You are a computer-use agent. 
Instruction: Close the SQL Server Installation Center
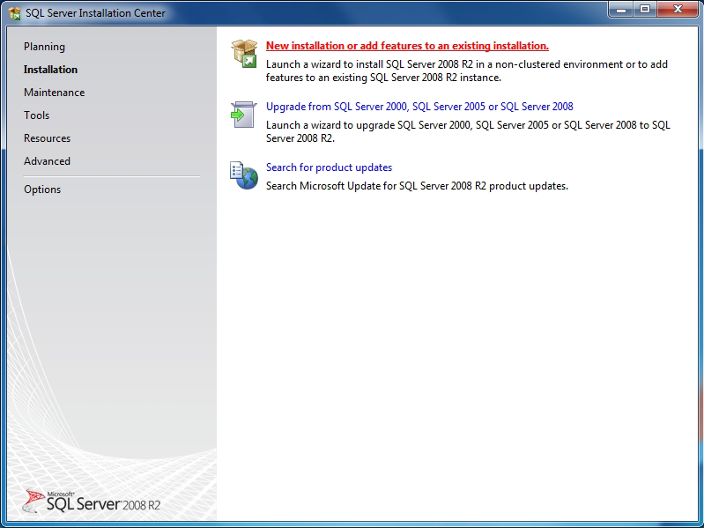(678, 10)
